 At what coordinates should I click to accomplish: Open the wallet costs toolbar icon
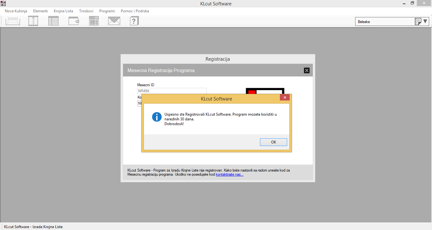tap(74, 21)
